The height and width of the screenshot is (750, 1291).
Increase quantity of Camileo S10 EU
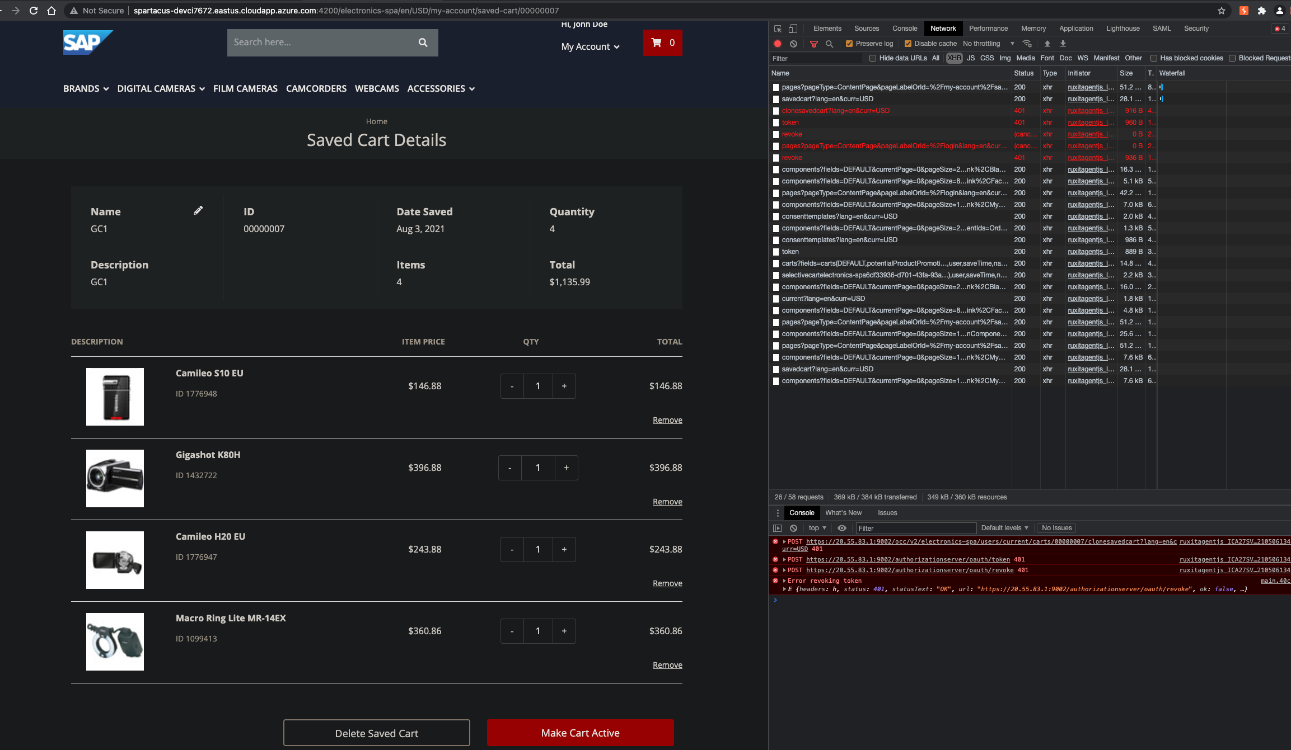pos(564,386)
